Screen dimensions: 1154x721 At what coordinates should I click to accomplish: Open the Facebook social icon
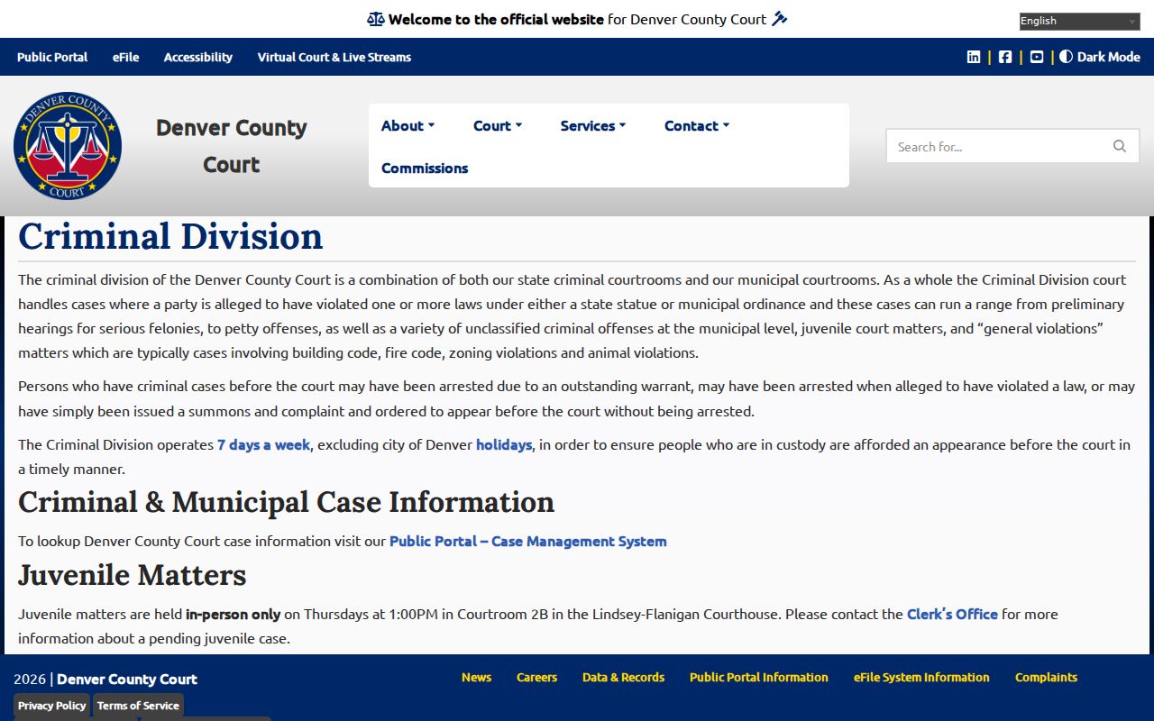(1005, 57)
